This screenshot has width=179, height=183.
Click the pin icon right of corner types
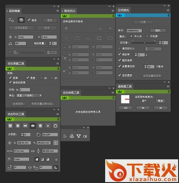(x=56, y=159)
